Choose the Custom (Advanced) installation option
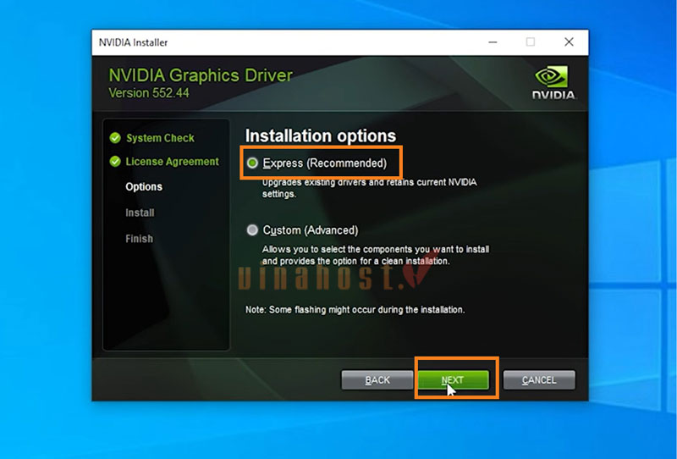 pos(252,230)
